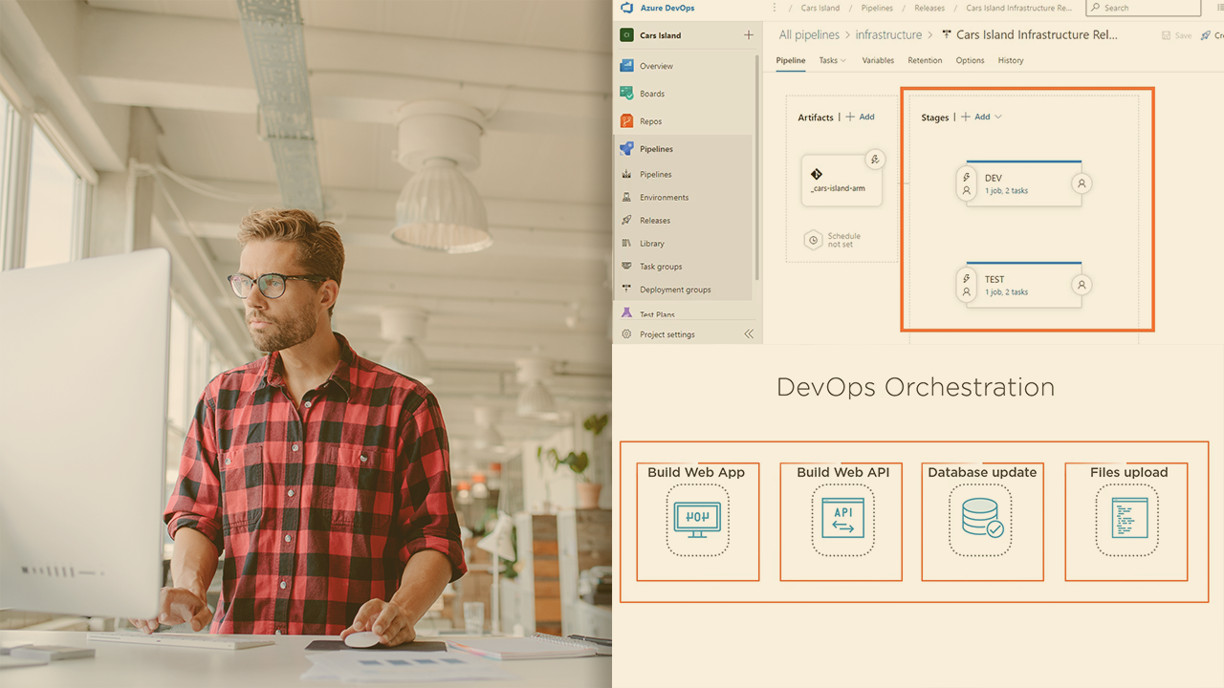
Task: Expand the Tasks tab dropdown
Action: (x=832, y=60)
